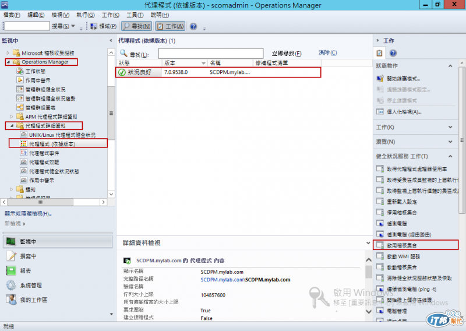Click the magnifier icon beside 尋找(L)

click(x=123, y=53)
